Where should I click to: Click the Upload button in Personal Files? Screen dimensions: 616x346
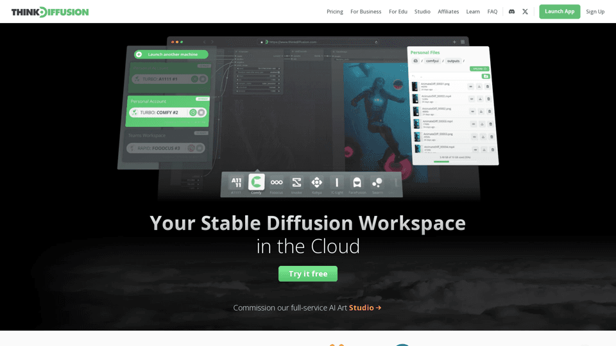point(479,69)
